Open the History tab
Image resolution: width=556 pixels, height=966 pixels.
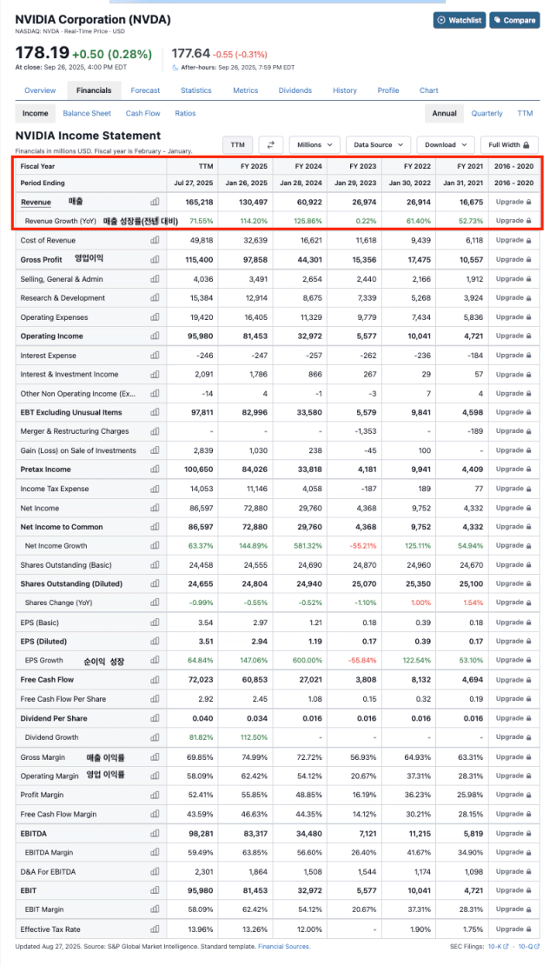click(x=345, y=90)
